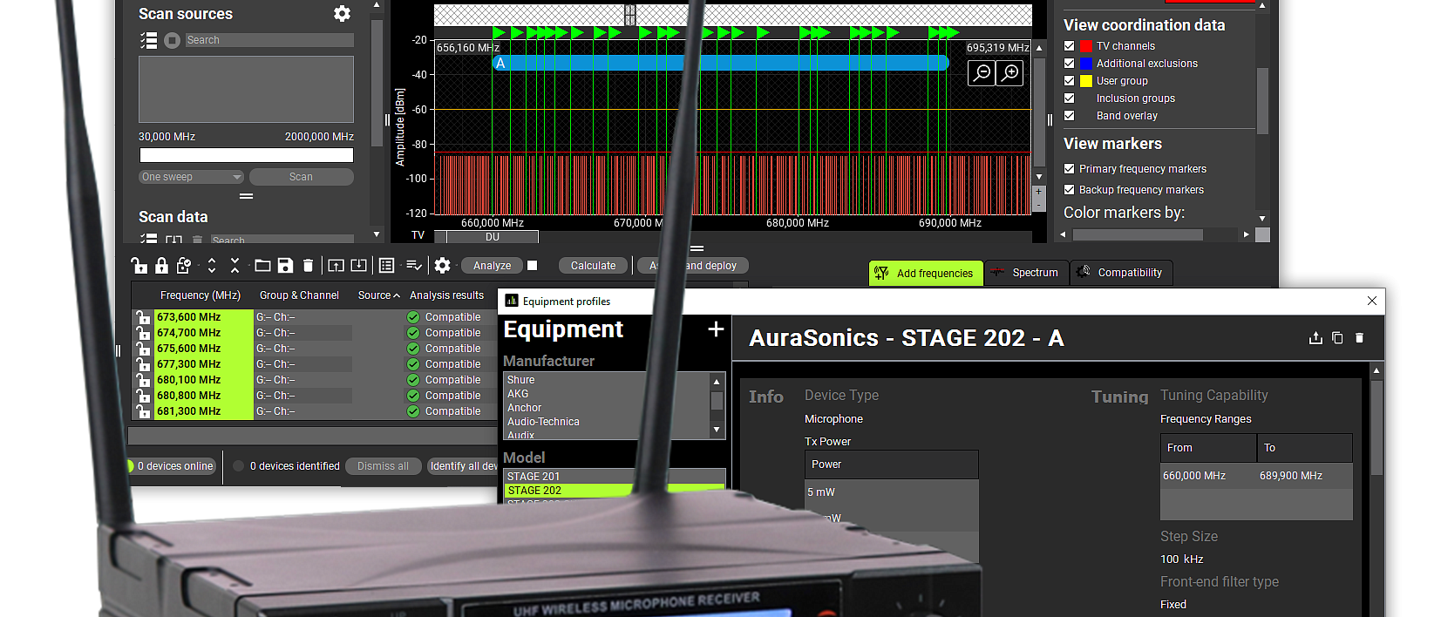
Task: Zoom out the spectrum with minus magnifier
Action: 982,72
